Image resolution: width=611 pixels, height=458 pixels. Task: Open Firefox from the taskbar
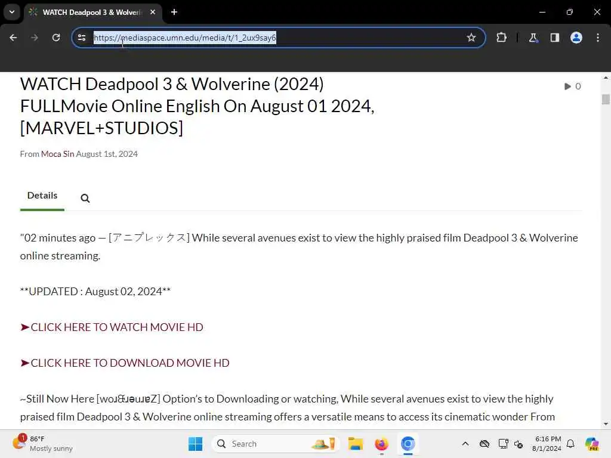point(381,444)
